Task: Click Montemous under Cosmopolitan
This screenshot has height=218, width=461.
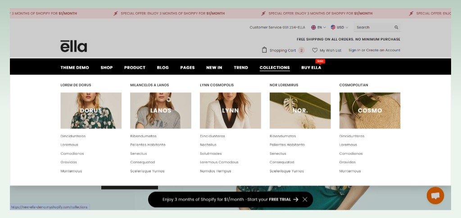Action: tap(350, 171)
